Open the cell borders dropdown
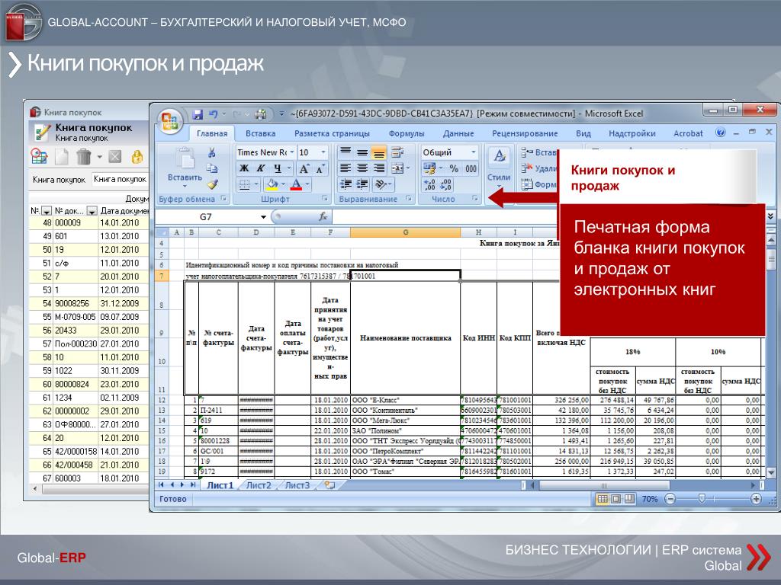This screenshot has width=781, height=585. click(x=257, y=184)
